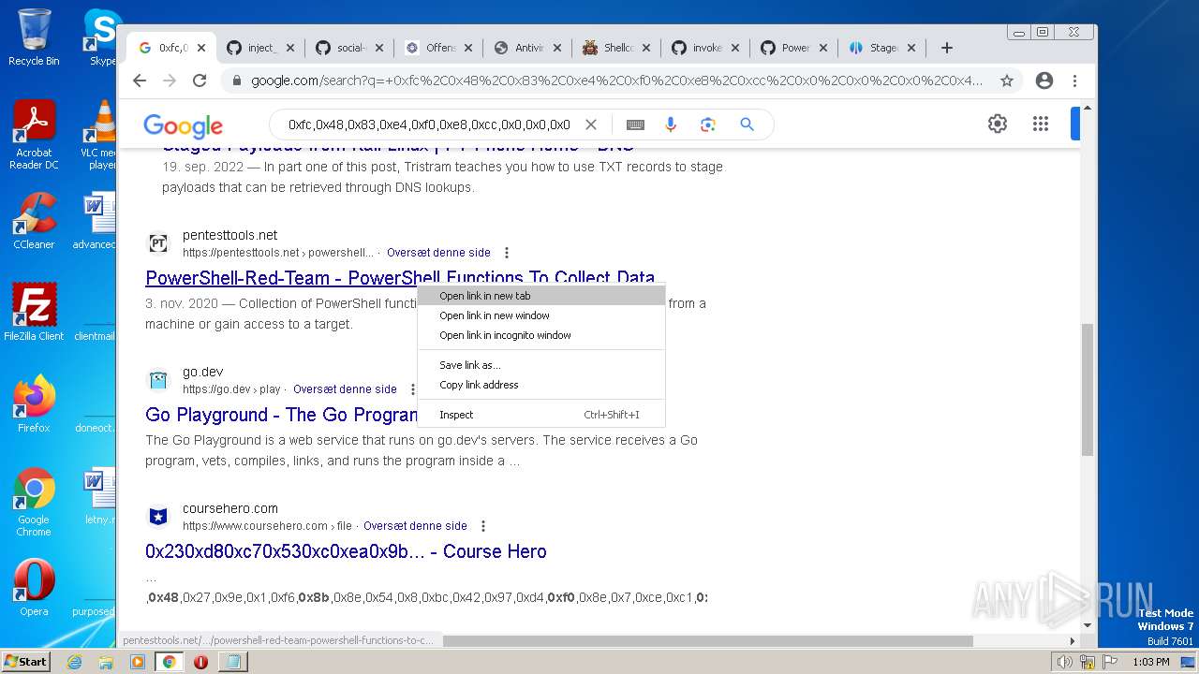Open the Windows Start menu

pos(26,661)
